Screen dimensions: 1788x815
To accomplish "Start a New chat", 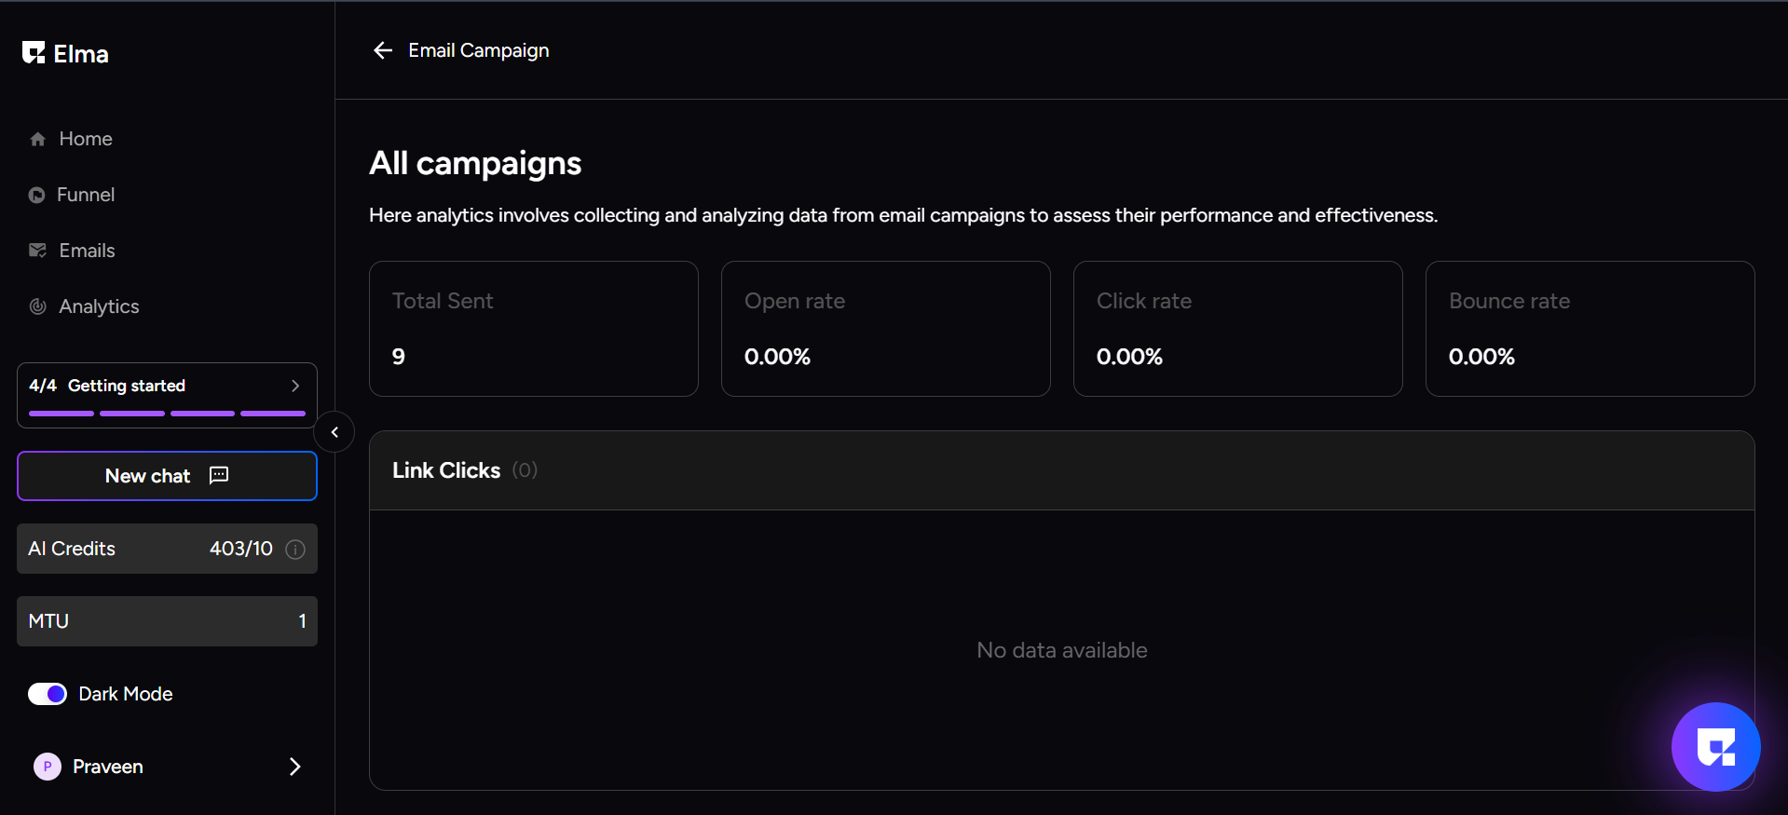I will (167, 476).
